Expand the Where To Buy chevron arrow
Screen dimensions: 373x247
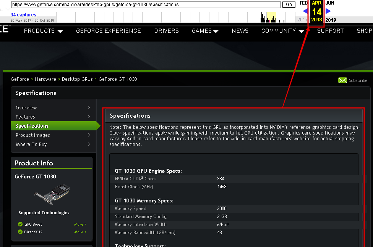click(89, 144)
